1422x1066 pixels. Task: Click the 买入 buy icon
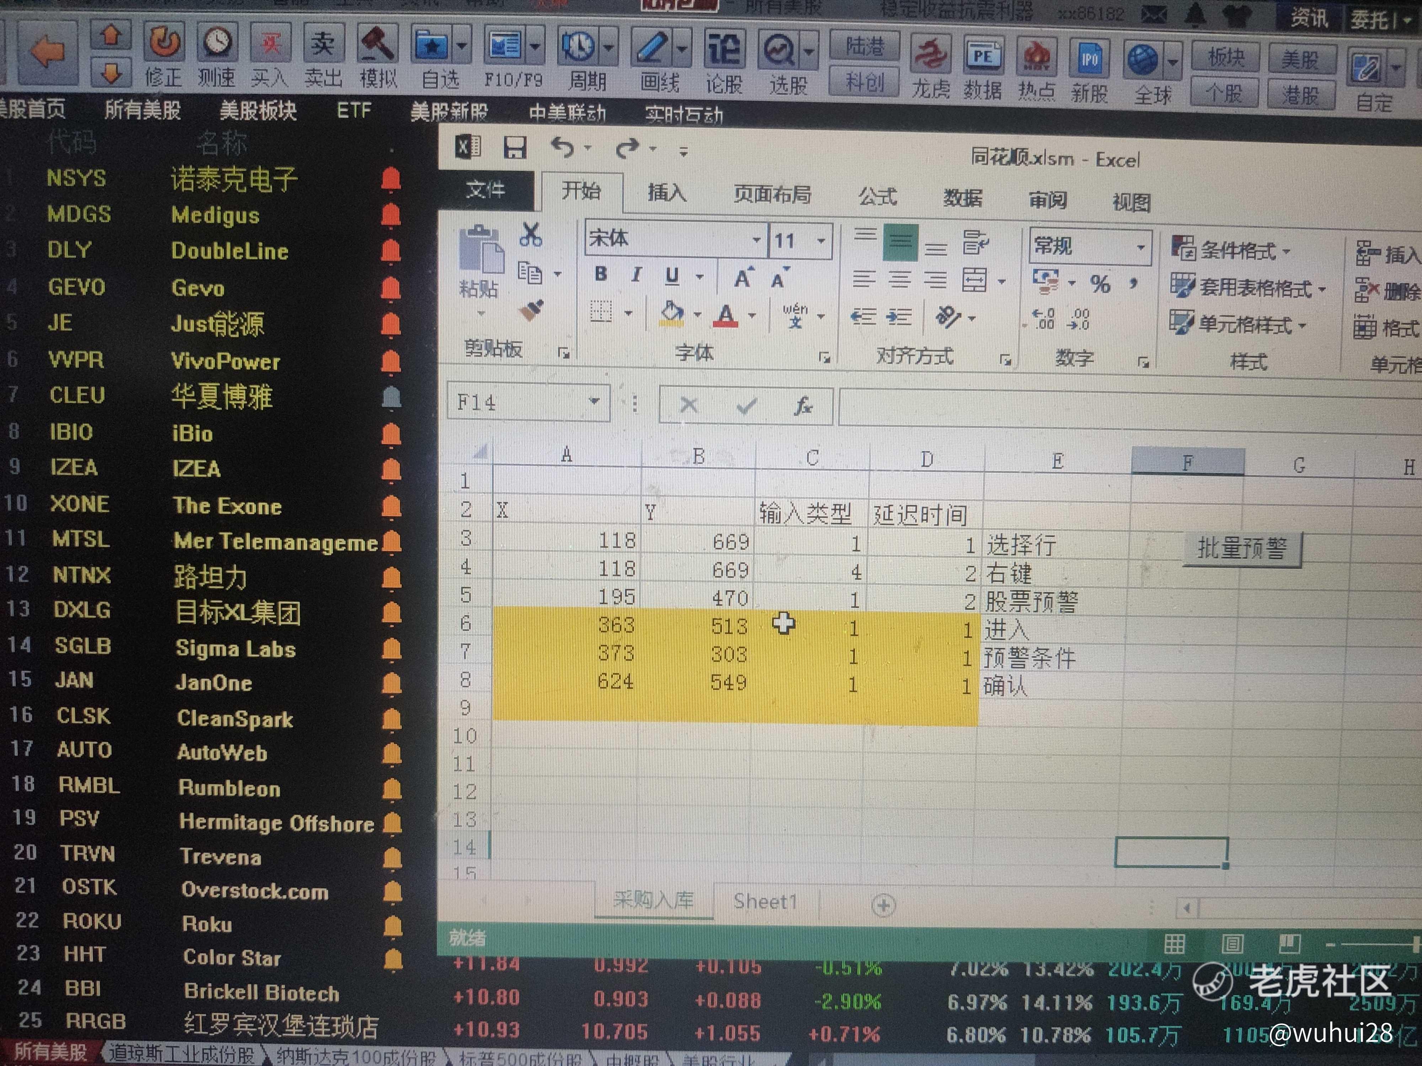click(270, 43)
